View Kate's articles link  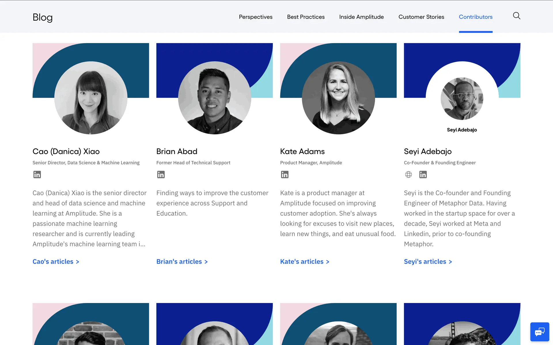[x=304, y=262]
